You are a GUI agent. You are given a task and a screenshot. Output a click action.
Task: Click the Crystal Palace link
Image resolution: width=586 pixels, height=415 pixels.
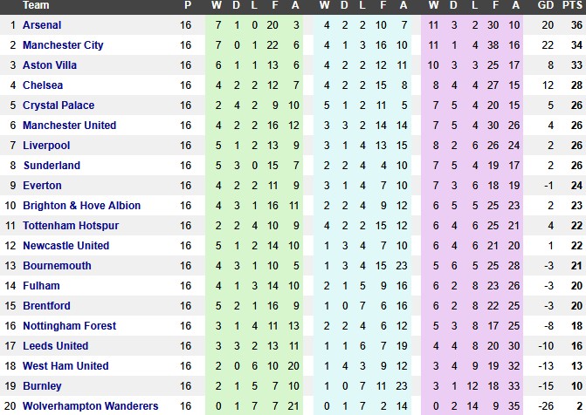click(x=59, y=105)
